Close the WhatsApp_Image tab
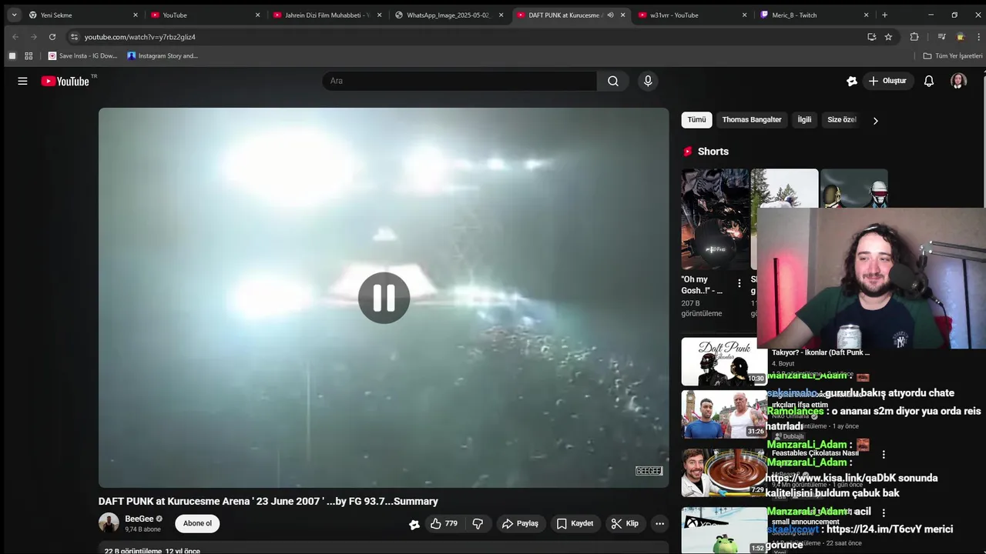 coord(501,15)
